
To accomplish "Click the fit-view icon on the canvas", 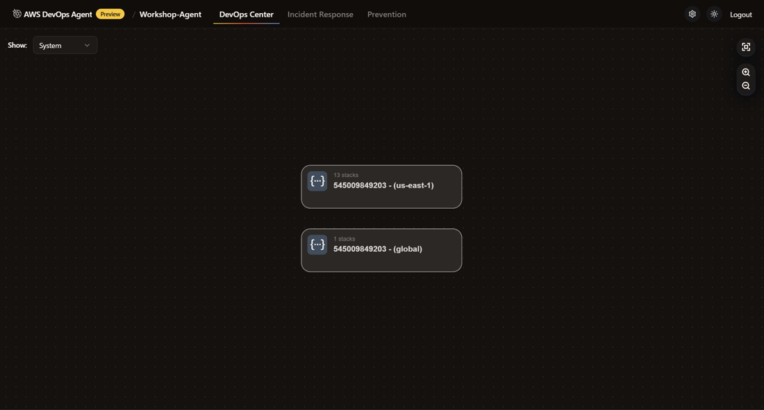I will tap(745, 46).
